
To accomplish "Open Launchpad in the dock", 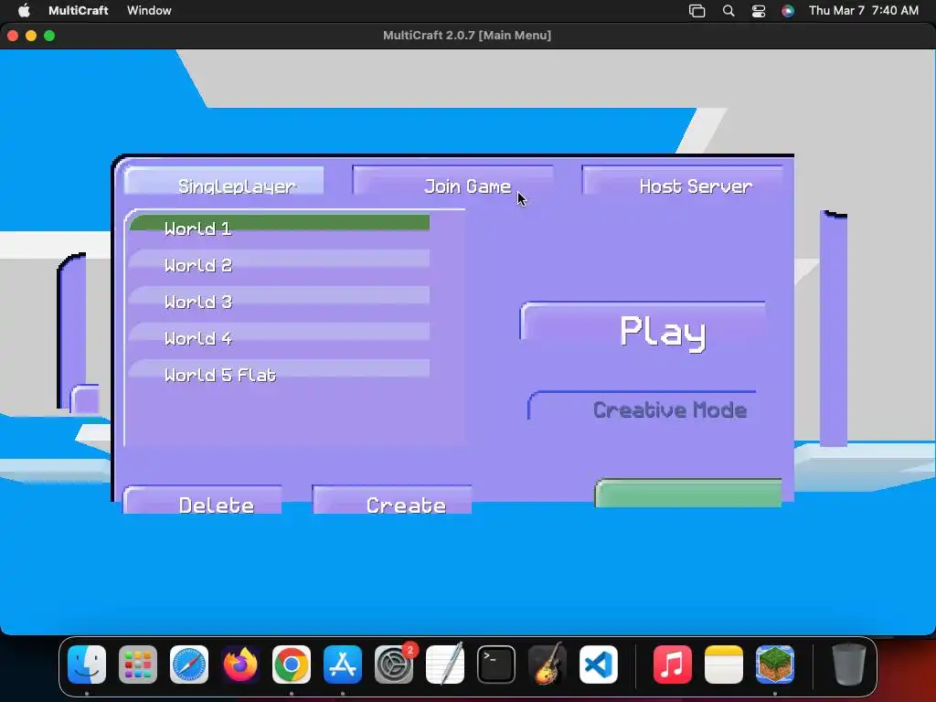I will tap(138, 665).
